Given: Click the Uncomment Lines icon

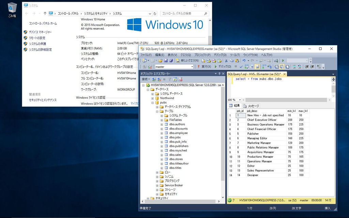Looking at the screenshot, I should pos(300,66).
